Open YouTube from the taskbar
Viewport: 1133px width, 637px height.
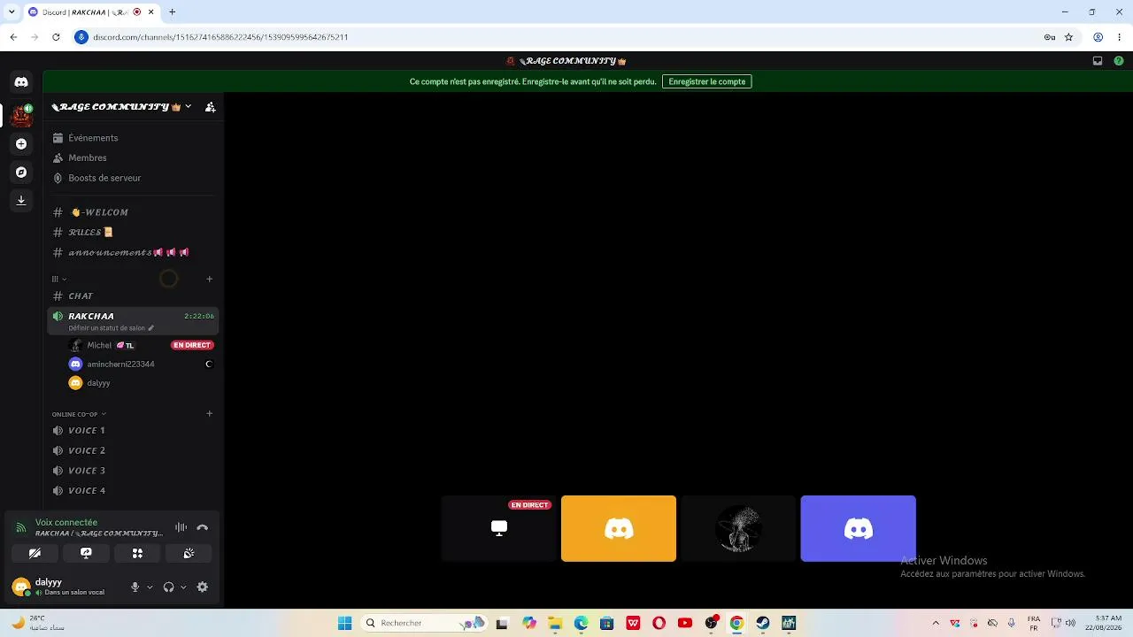pyautogui.click(x=684, y=623)
